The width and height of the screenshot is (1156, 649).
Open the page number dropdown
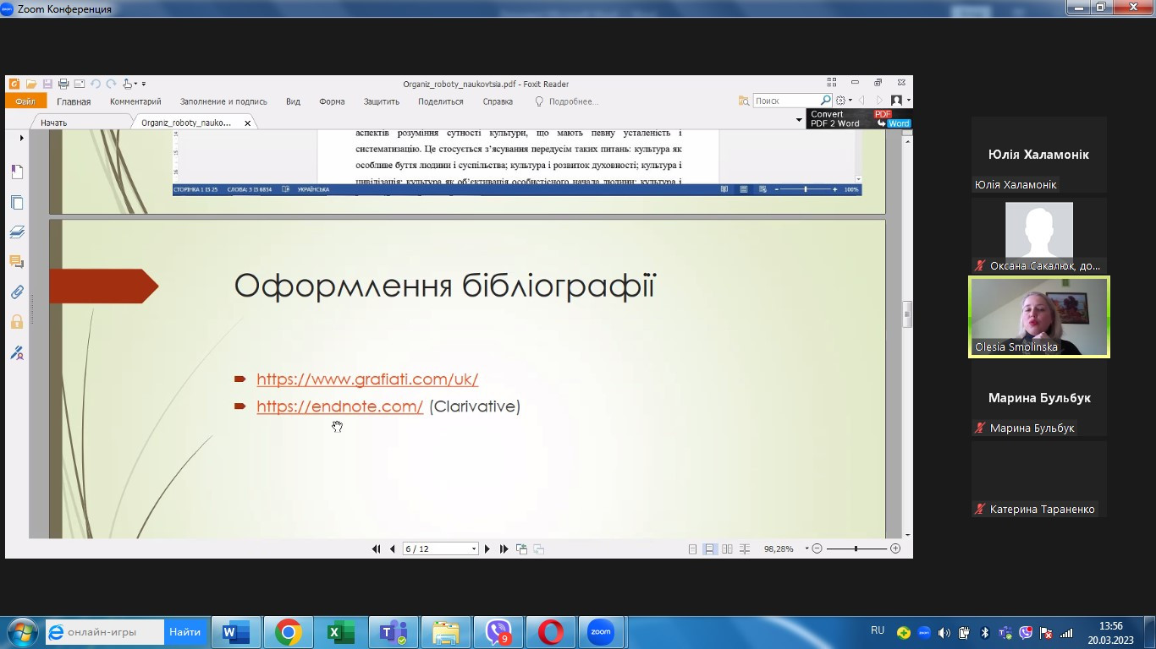click(x=473, y=549)
